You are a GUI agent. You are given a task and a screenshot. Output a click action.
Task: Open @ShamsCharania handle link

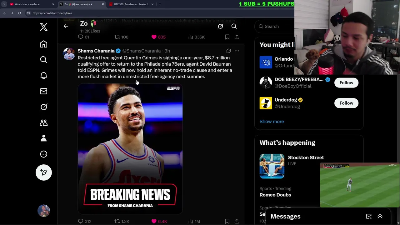tap(141, 51)
